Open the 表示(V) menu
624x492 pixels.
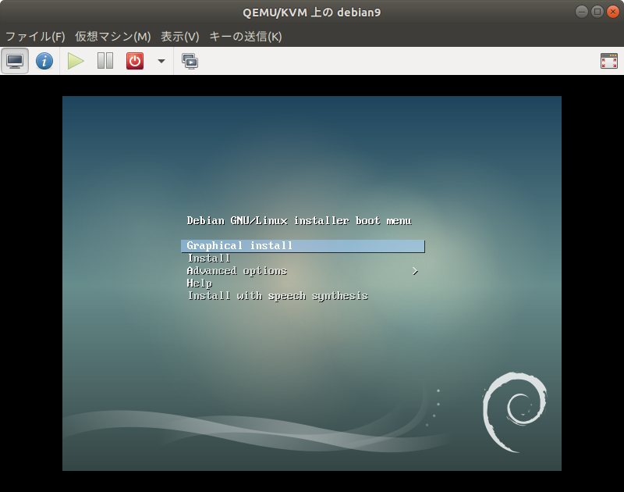coord(180,37)
